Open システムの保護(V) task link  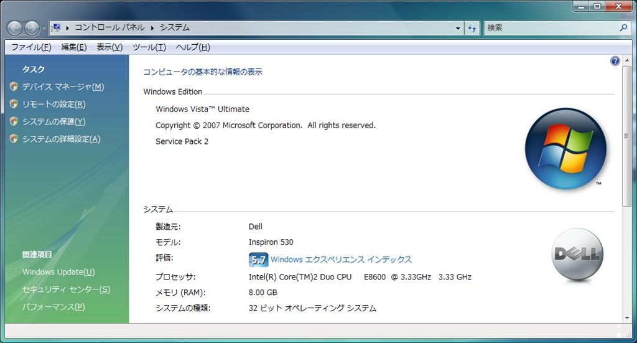coord(53,121)
